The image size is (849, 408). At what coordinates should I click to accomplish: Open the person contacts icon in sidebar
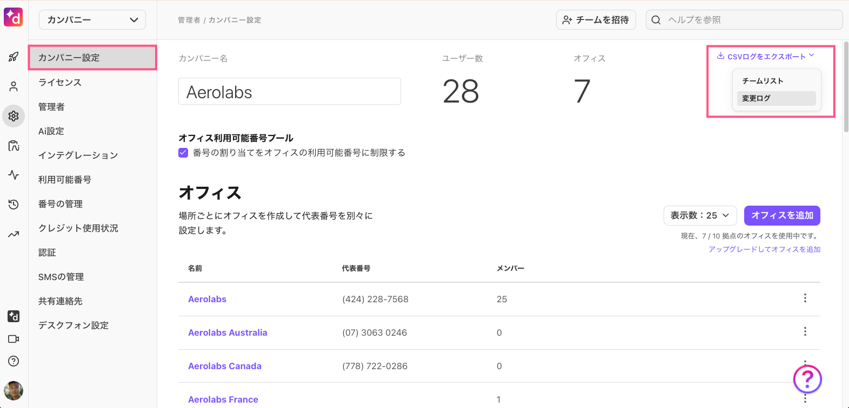click(x=14, y=86)
